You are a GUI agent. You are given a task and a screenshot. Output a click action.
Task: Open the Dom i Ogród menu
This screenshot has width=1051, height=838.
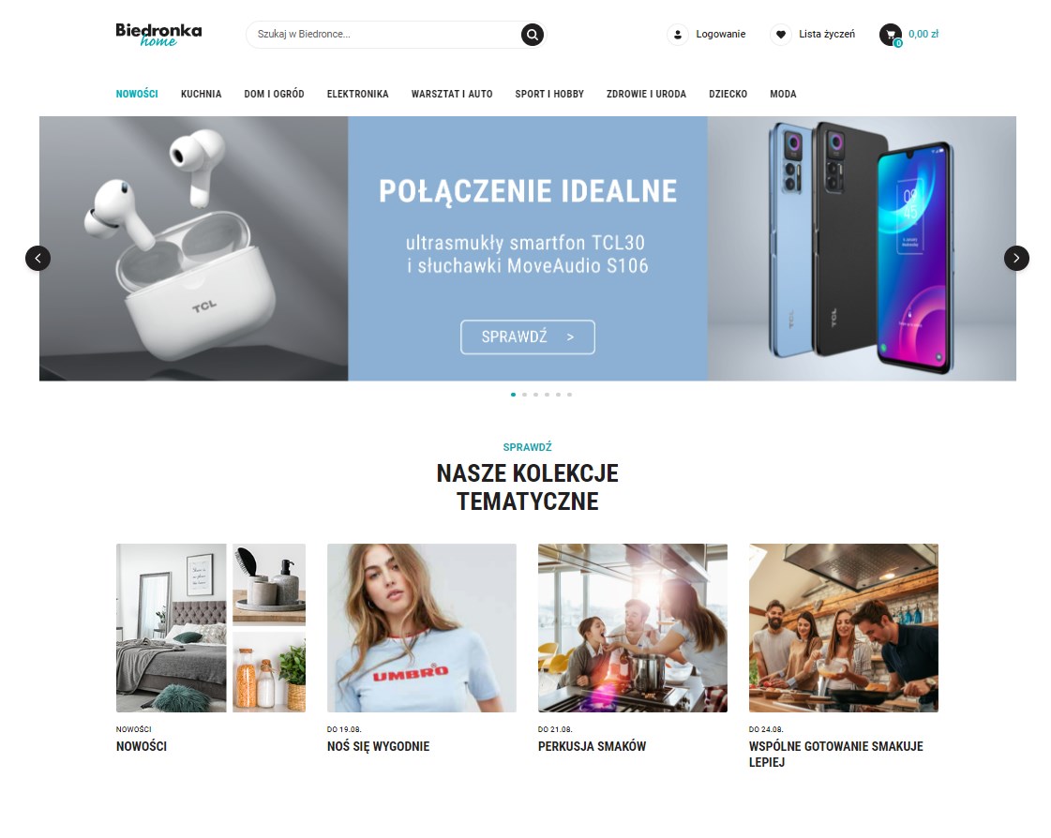pos(274,94)
